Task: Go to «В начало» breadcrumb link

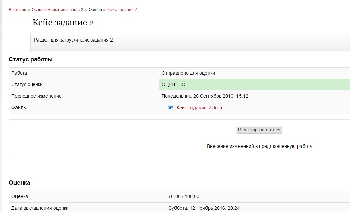Action: tap(17, 10)
